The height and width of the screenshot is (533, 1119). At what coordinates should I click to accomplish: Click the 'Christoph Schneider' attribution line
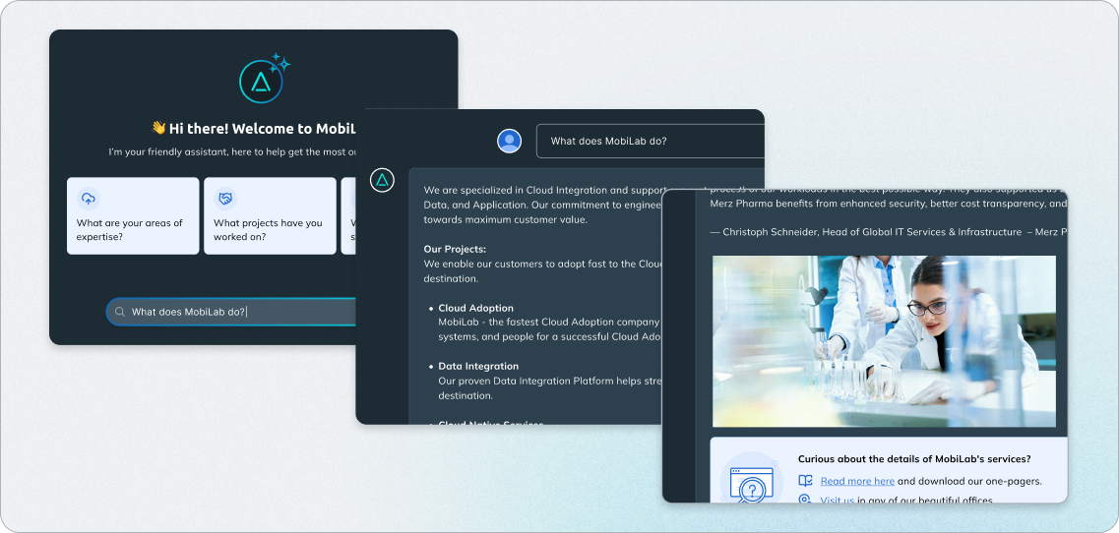(889, 232)
